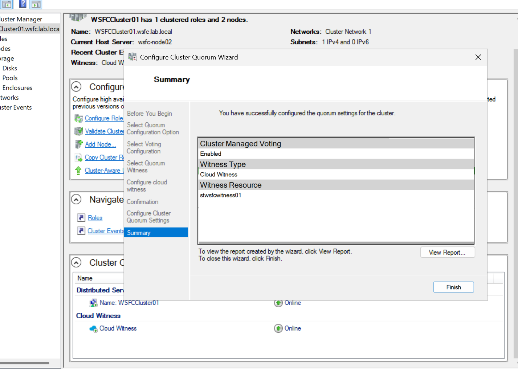Click the Copy Cluster Roles icon

tap(78, 157)
